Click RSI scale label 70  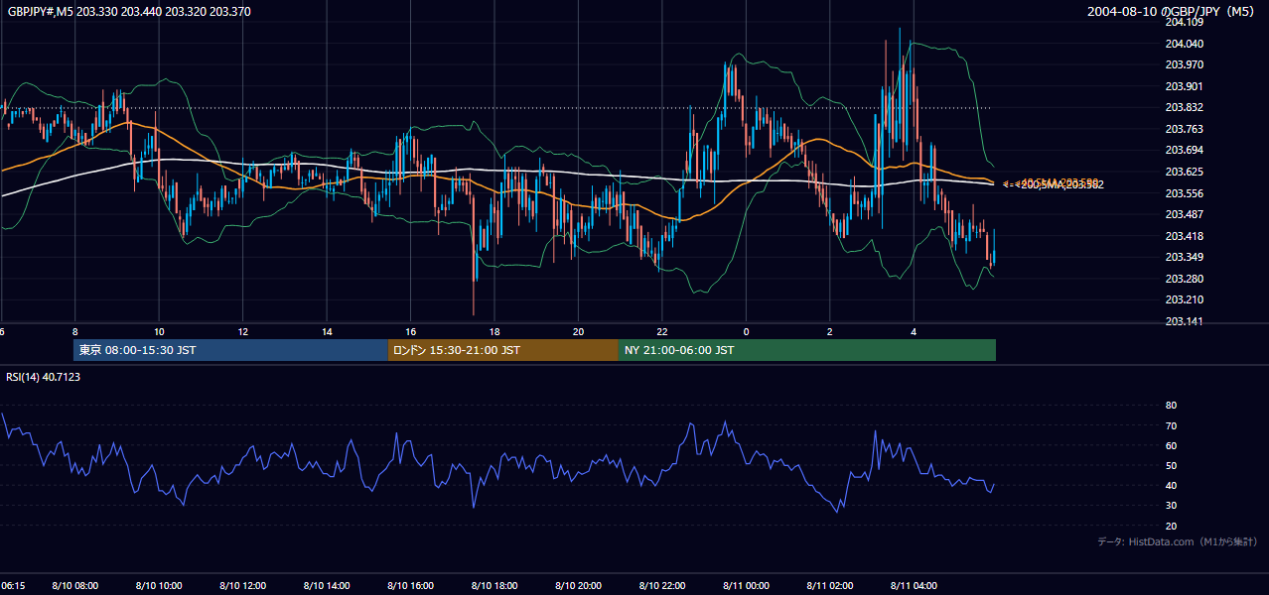[1171, 425]
